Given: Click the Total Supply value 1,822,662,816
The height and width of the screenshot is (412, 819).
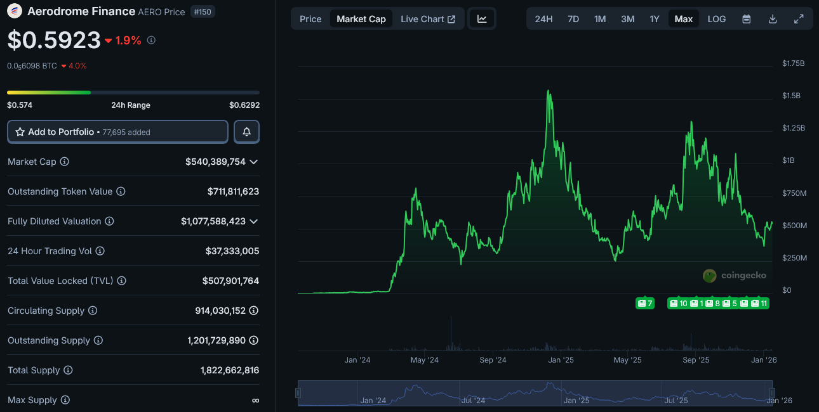Looking at the screenshot, I should point(230,370).
